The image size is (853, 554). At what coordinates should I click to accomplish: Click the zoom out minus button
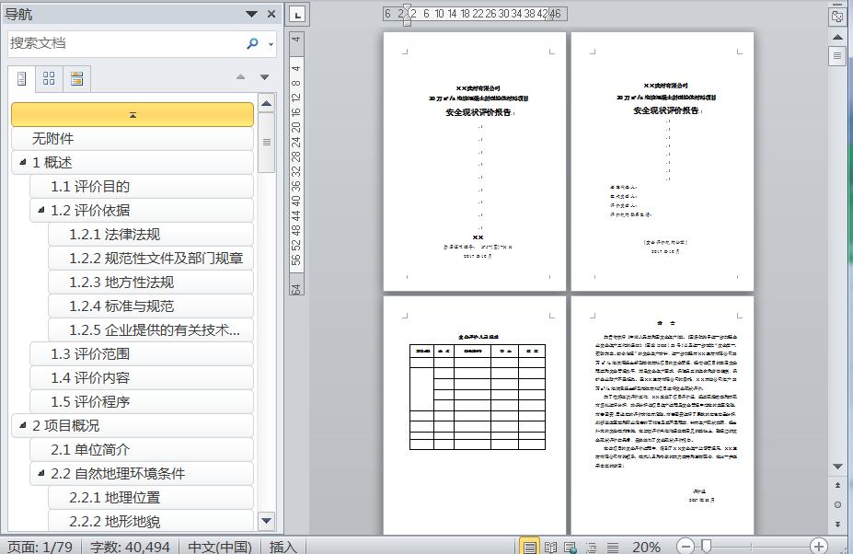pyautogui.click(x=686, y=547)
